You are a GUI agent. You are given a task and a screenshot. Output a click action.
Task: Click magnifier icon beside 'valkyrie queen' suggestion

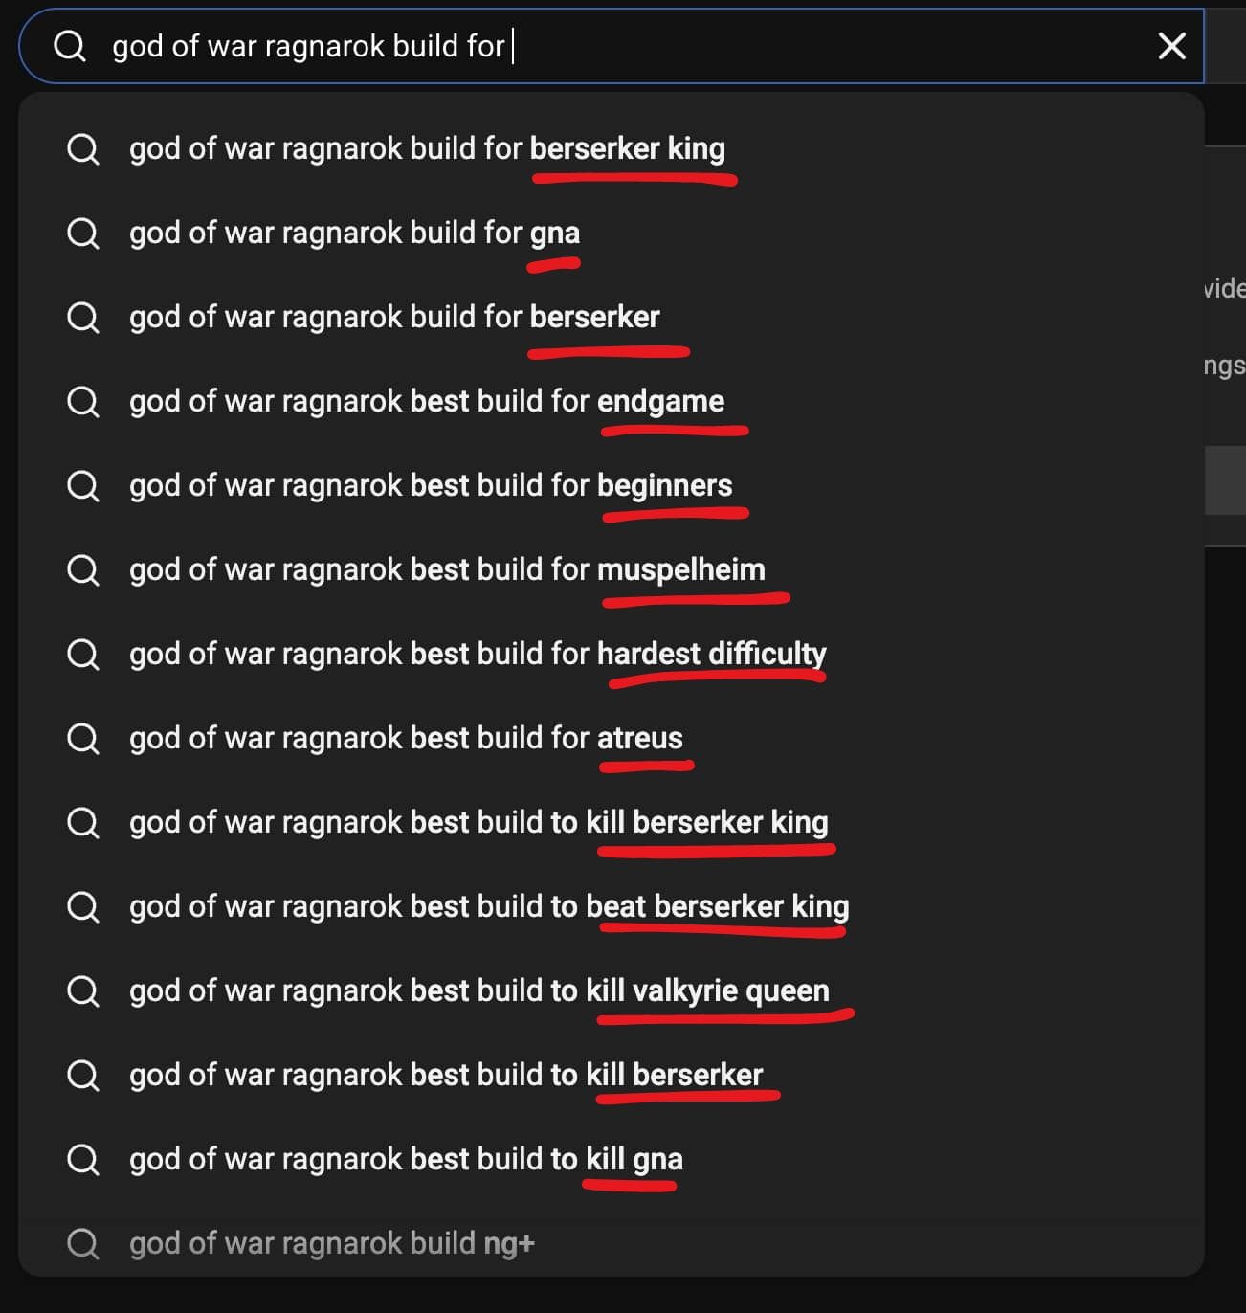point(83,991)
